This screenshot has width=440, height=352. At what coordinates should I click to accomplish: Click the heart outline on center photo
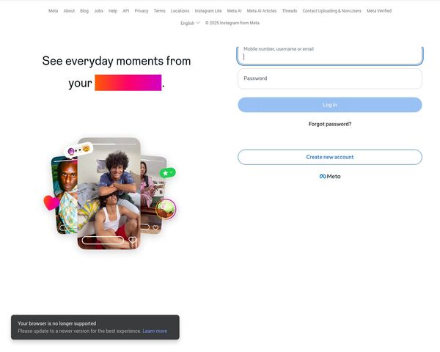point(133,240)
